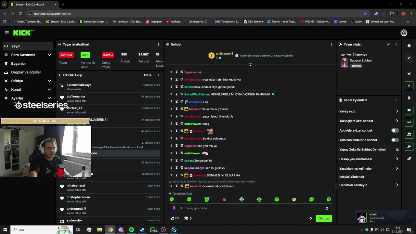Screen dimensions: 416x234
Task: Open Steam from the Windows taskbar
Action: 142,230
